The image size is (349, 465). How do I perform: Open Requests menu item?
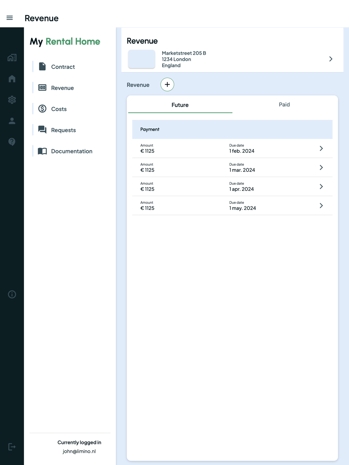63,130
